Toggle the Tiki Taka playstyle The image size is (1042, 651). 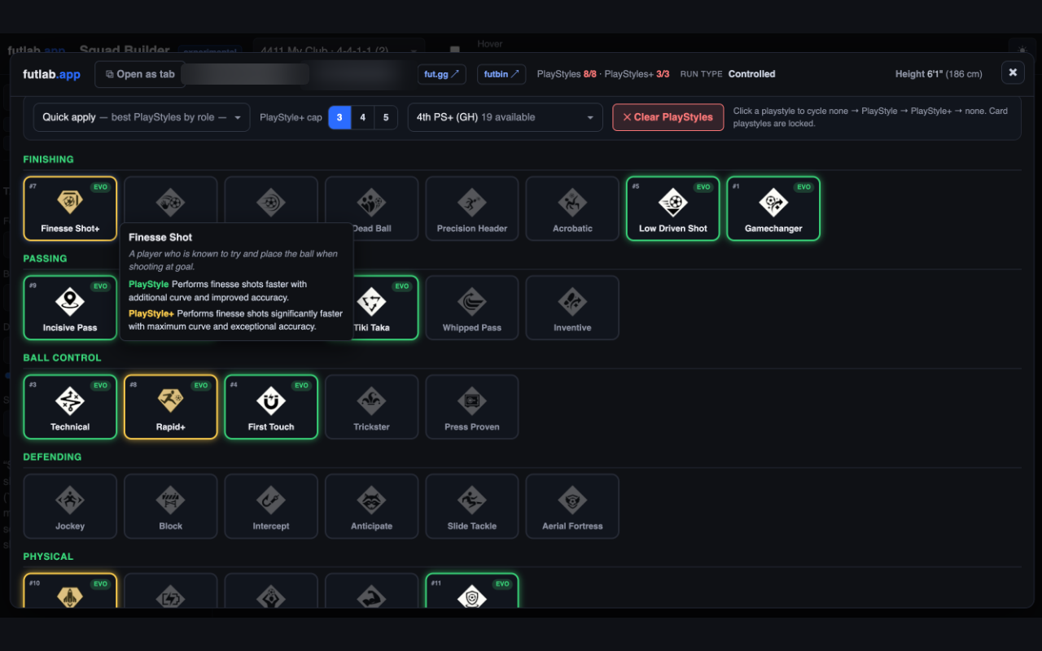tap(386, 308)
